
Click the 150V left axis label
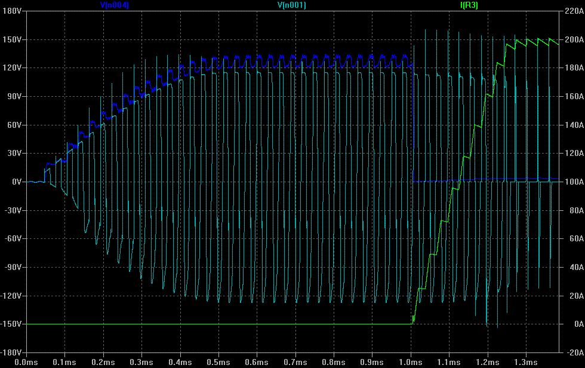(x=12, y=39)
